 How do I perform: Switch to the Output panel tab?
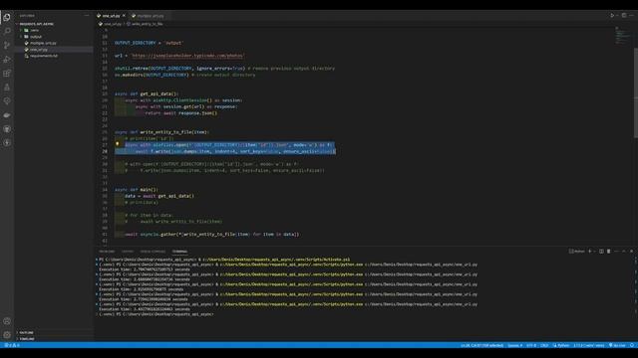128,252
